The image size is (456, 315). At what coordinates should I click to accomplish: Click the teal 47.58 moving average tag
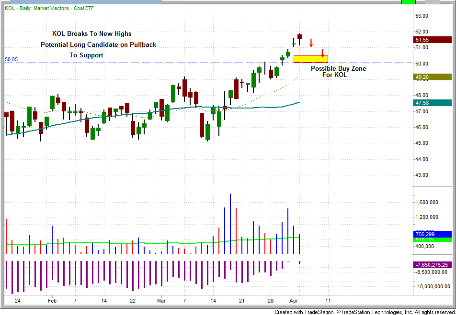coord(432,103)
